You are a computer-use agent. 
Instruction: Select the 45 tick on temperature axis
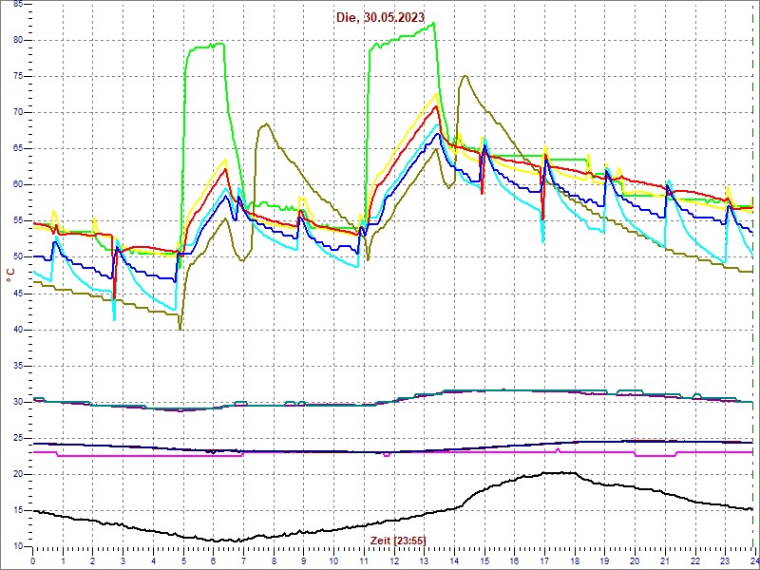coord(16,294)
